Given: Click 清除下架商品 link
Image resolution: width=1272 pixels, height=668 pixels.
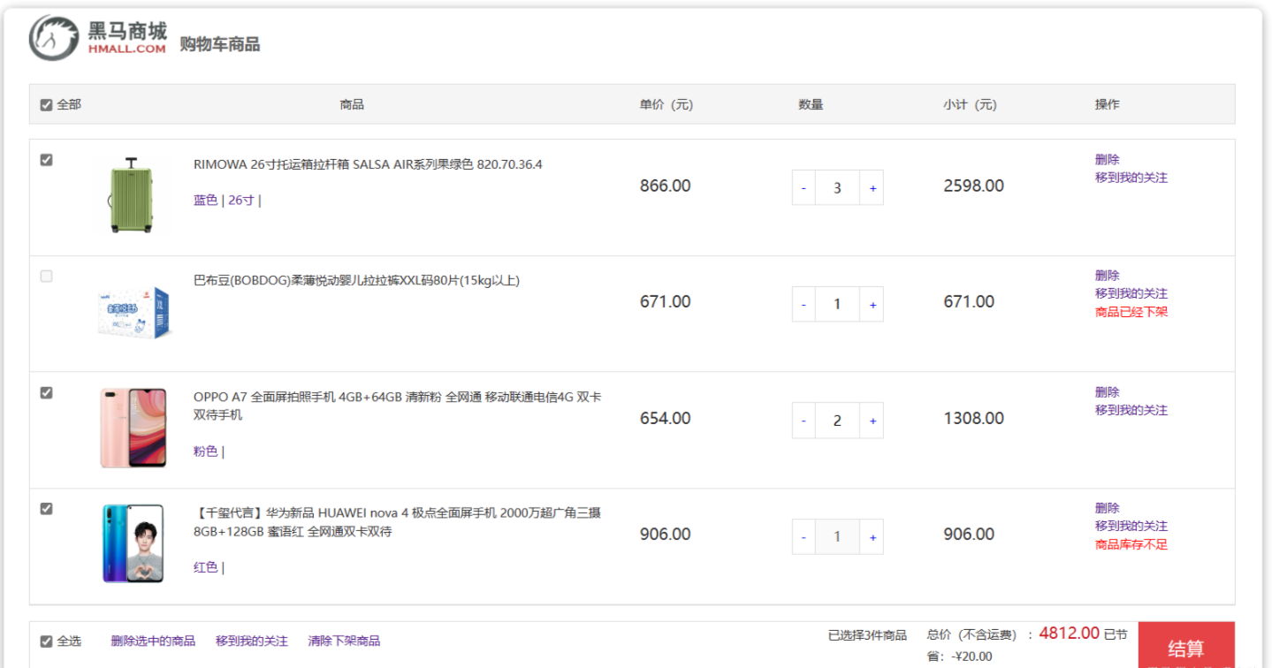Looking at the screenshot, I should [x=344, y=641].
